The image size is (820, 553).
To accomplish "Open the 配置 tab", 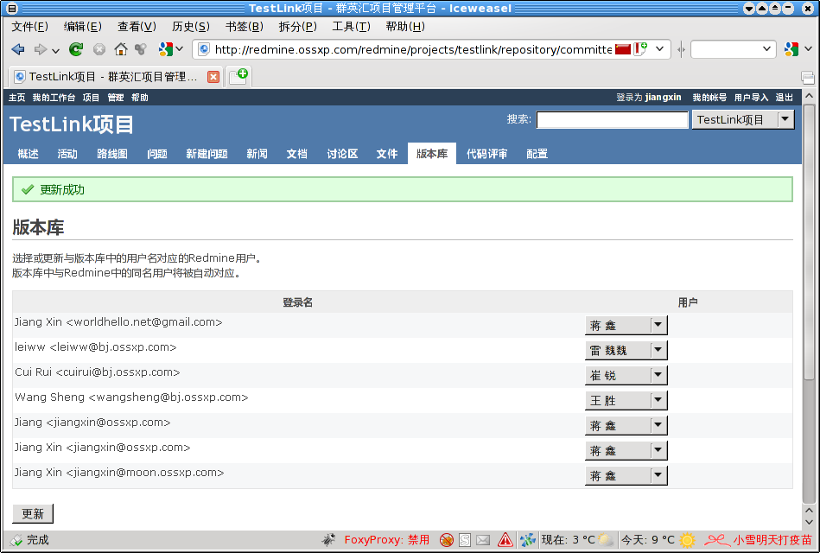I will [537, 154].
